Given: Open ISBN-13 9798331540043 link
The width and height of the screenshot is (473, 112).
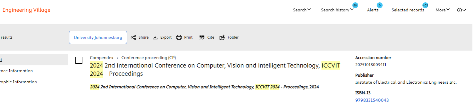Looking at the screenshot, I should coord(372,100).
